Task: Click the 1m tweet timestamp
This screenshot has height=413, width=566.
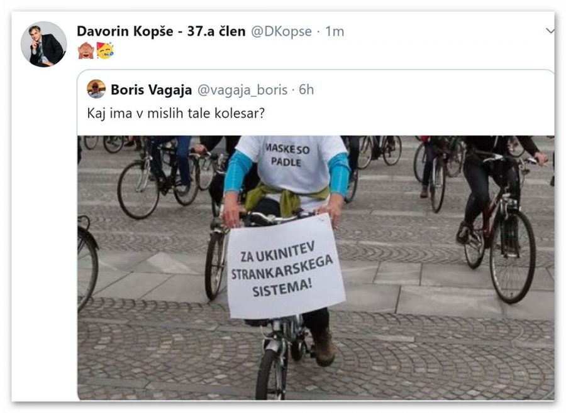Action: click(335, 31)
